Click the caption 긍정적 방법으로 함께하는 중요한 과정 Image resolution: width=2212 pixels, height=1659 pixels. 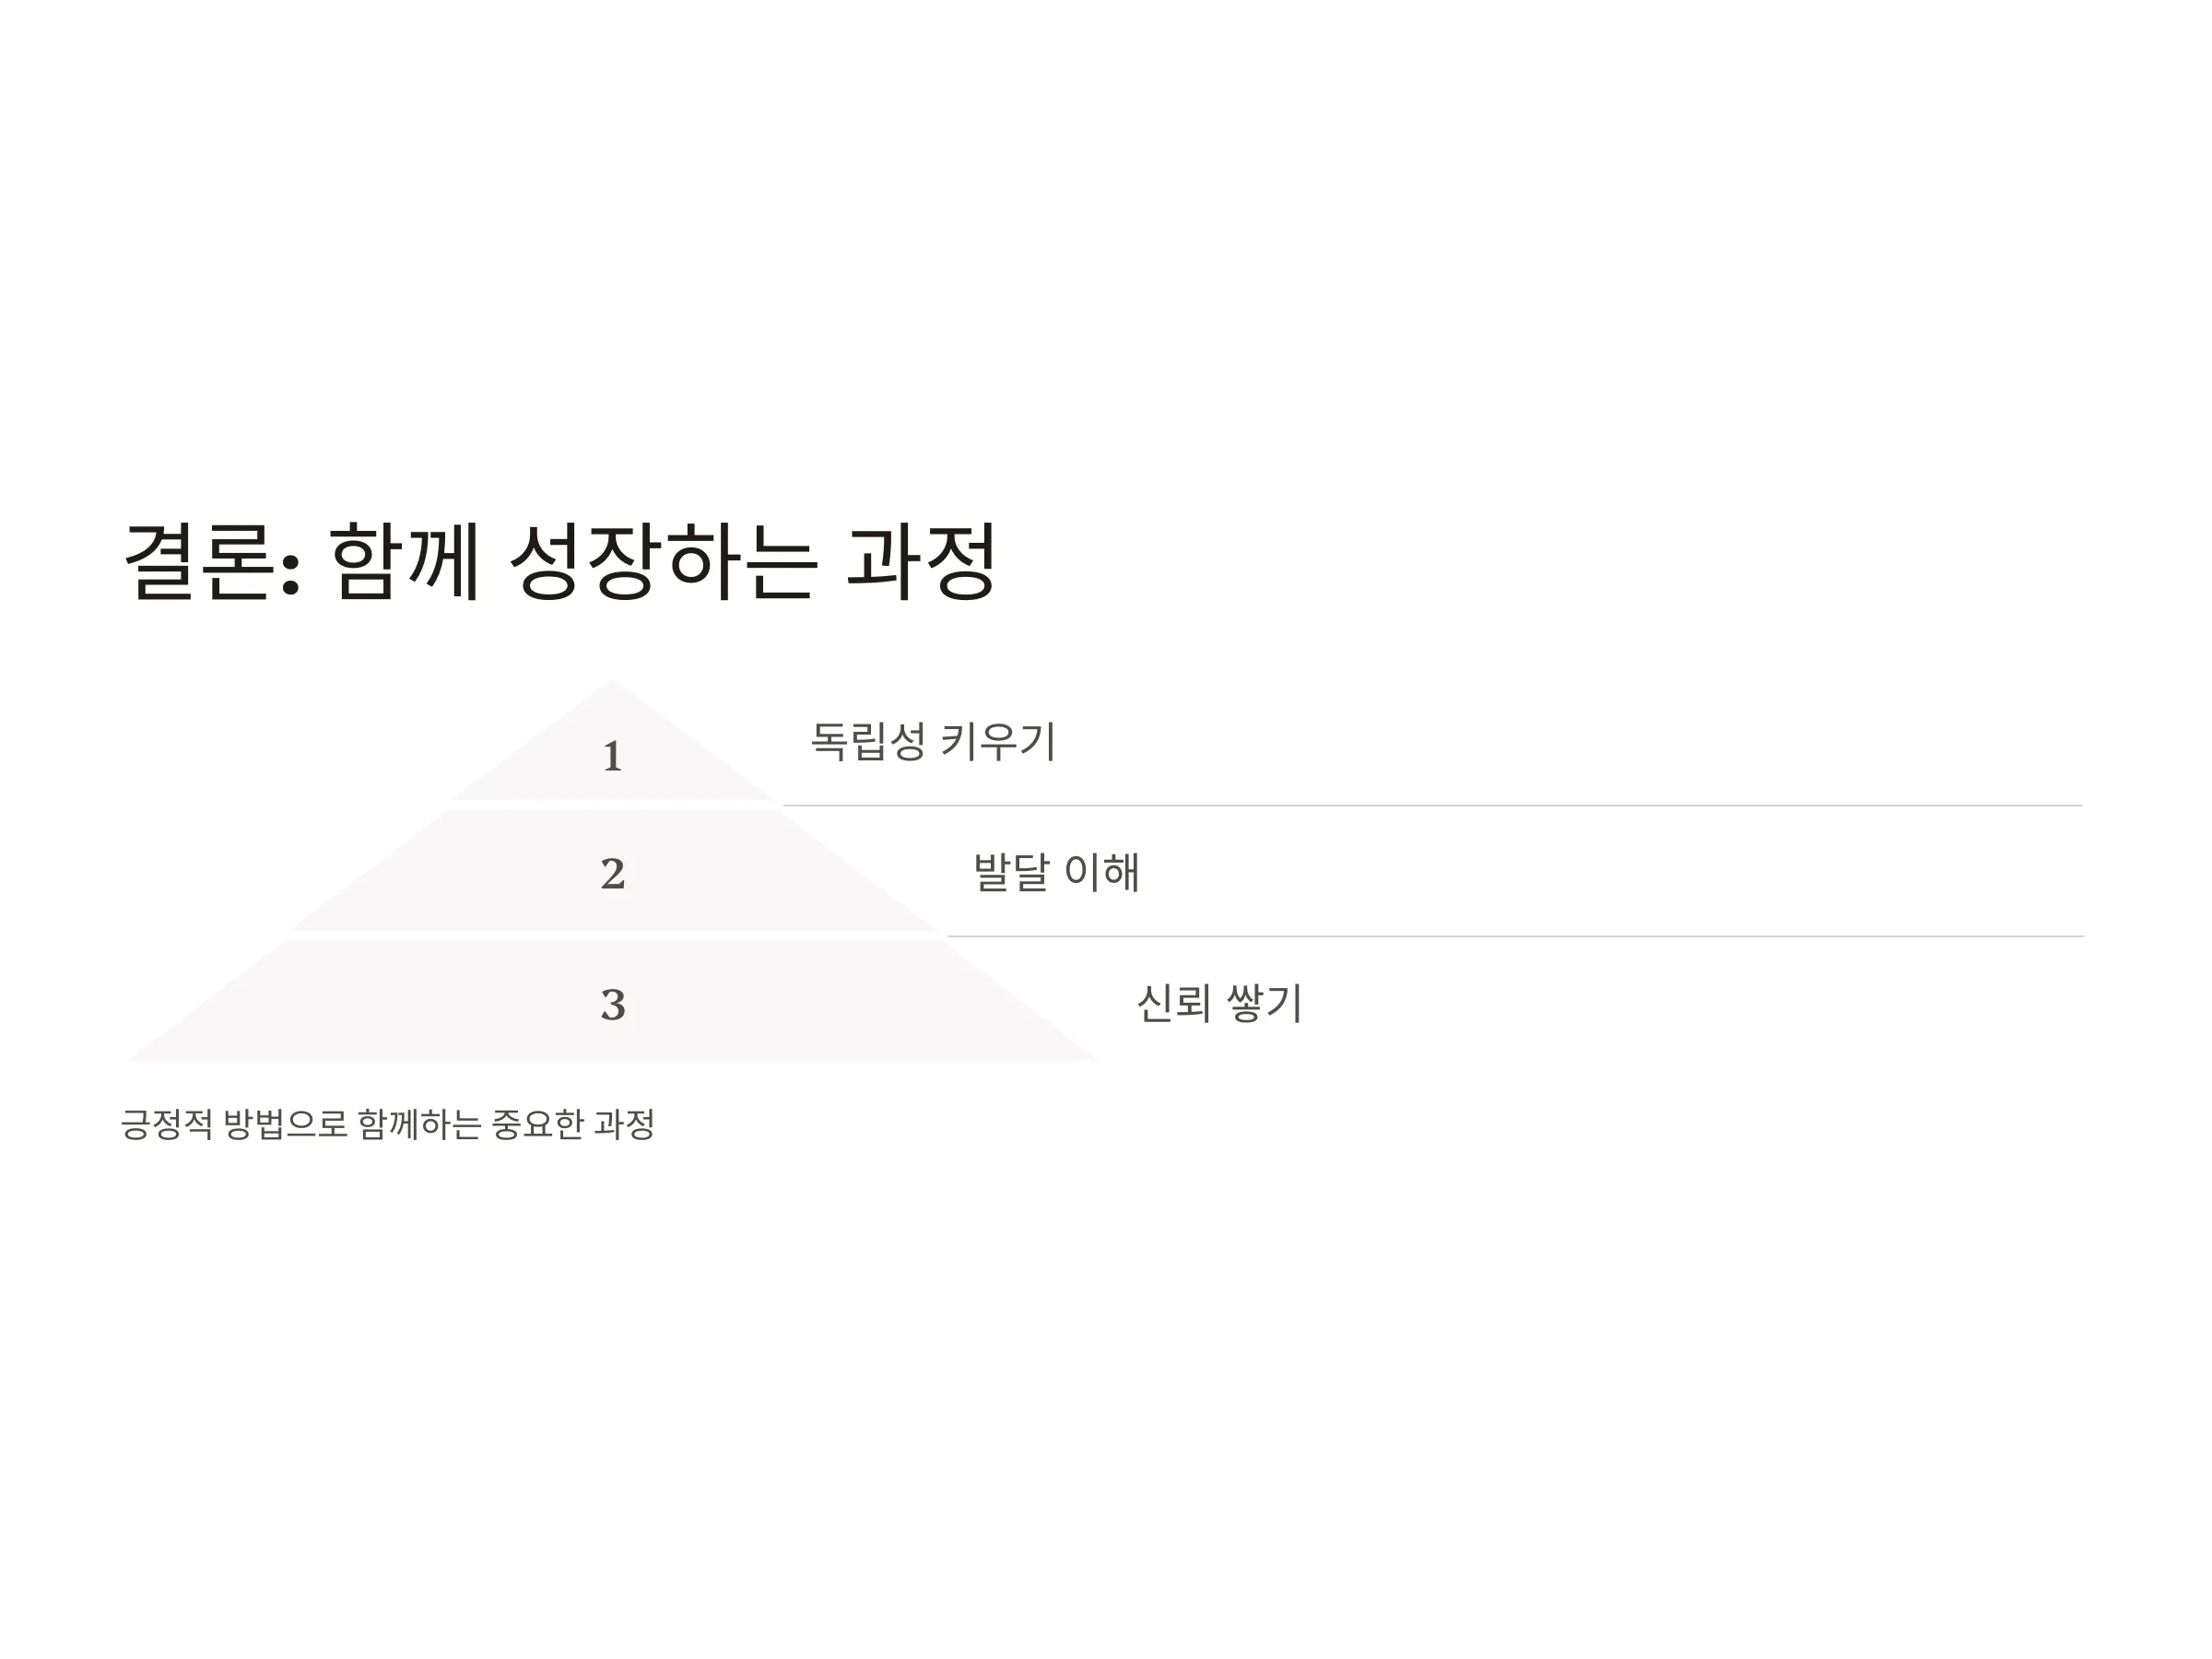pyautogui.click(x=388, y=1124)
